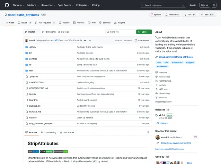Open the README outline list icon

pyautogui.click(x=148, y=132)
